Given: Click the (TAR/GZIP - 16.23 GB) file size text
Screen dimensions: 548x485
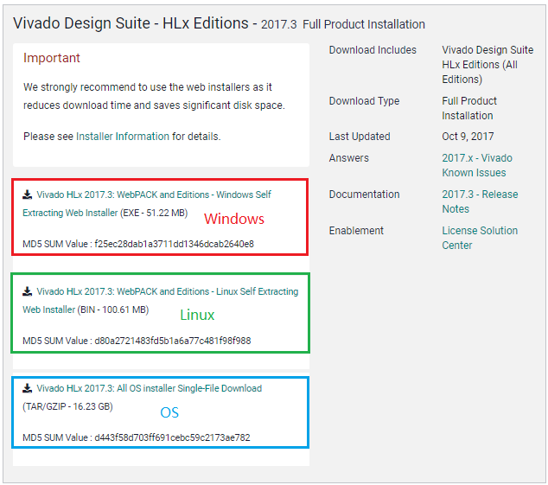Looking at the screenshot, I should click(x=67, y=406).
